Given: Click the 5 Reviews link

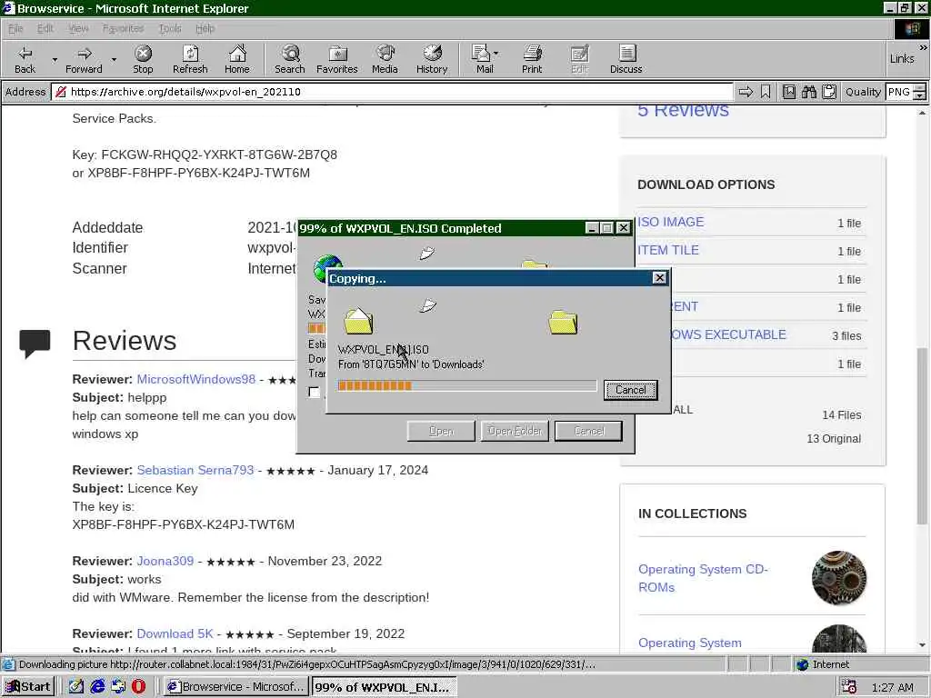Looking at the screenshot, I should pos(683,110).
